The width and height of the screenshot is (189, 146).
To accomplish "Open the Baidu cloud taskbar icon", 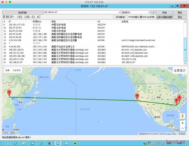I will point(66,143).
